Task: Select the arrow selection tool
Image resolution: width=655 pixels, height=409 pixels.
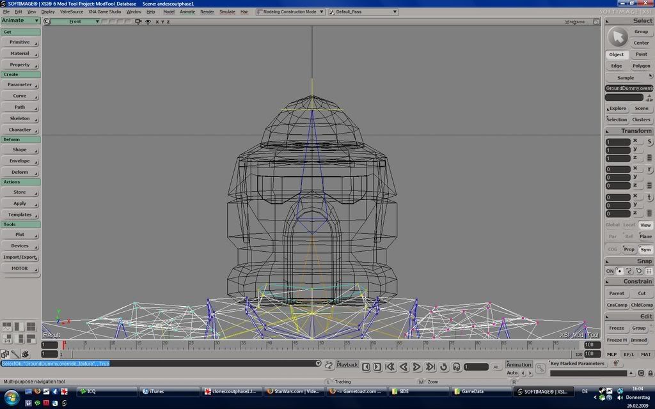Action: click(617, 37)
